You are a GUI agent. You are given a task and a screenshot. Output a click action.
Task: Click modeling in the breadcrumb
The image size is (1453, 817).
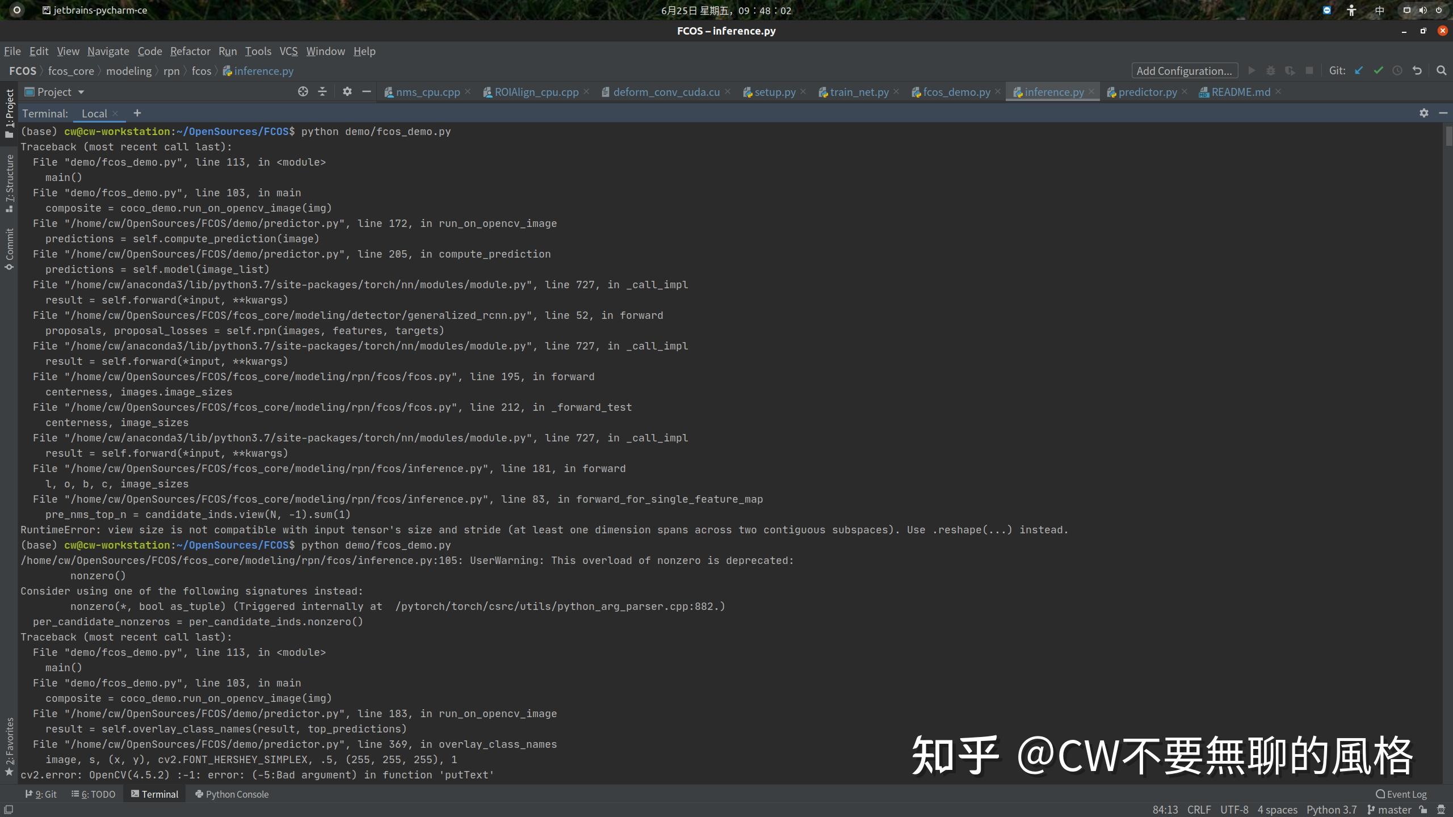point(129,71)
